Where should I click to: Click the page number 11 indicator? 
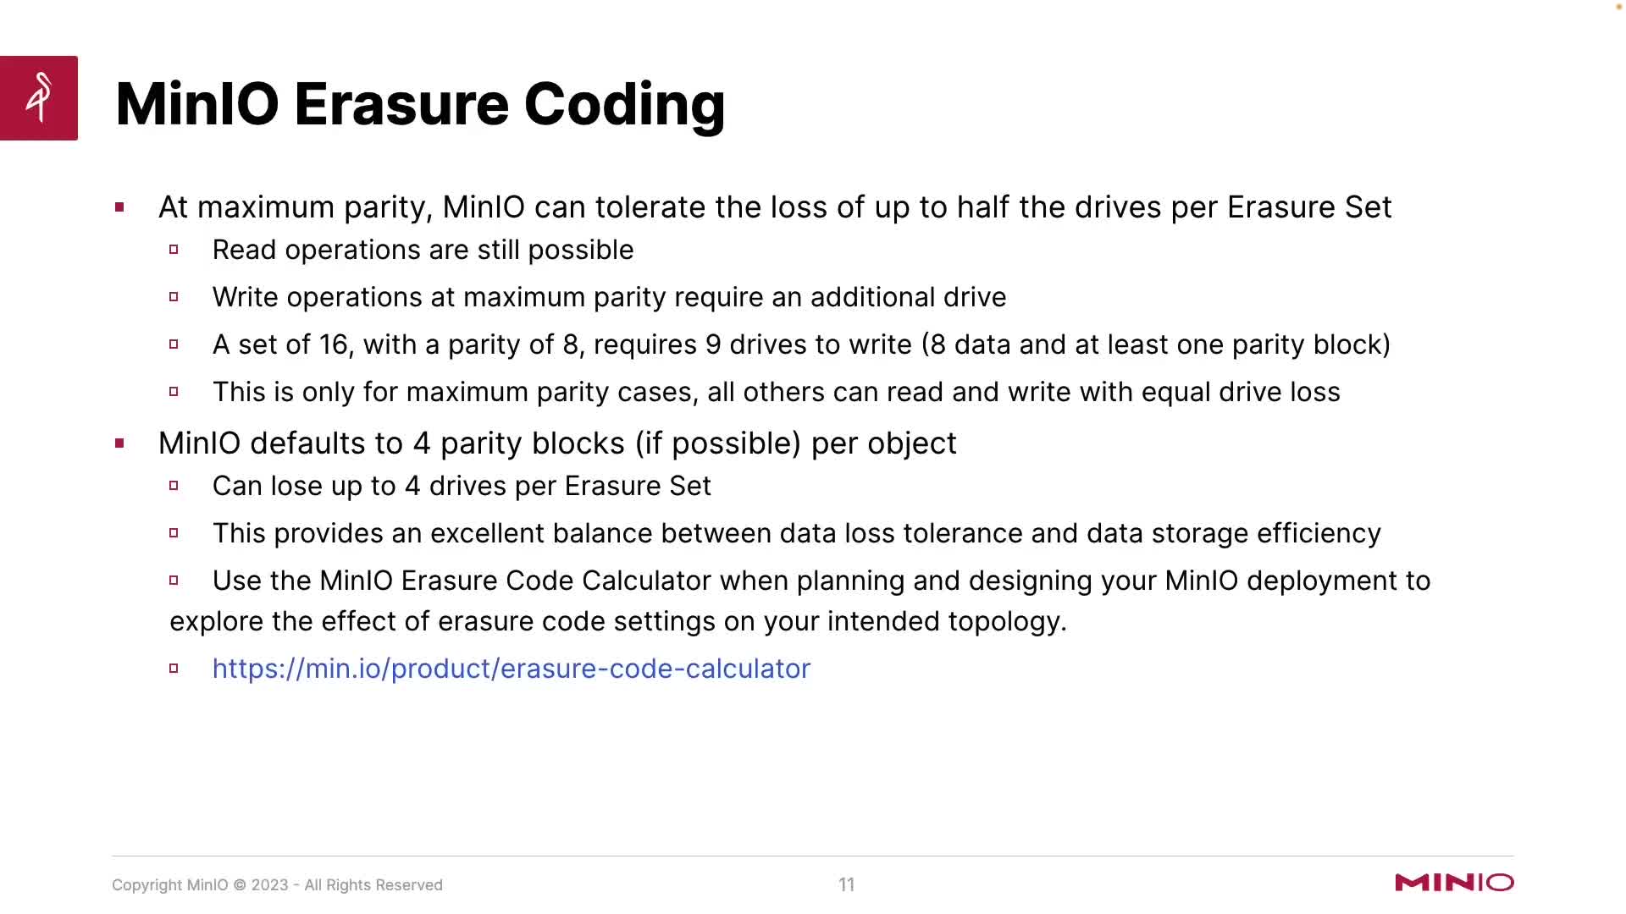click(x=844, y=884)
